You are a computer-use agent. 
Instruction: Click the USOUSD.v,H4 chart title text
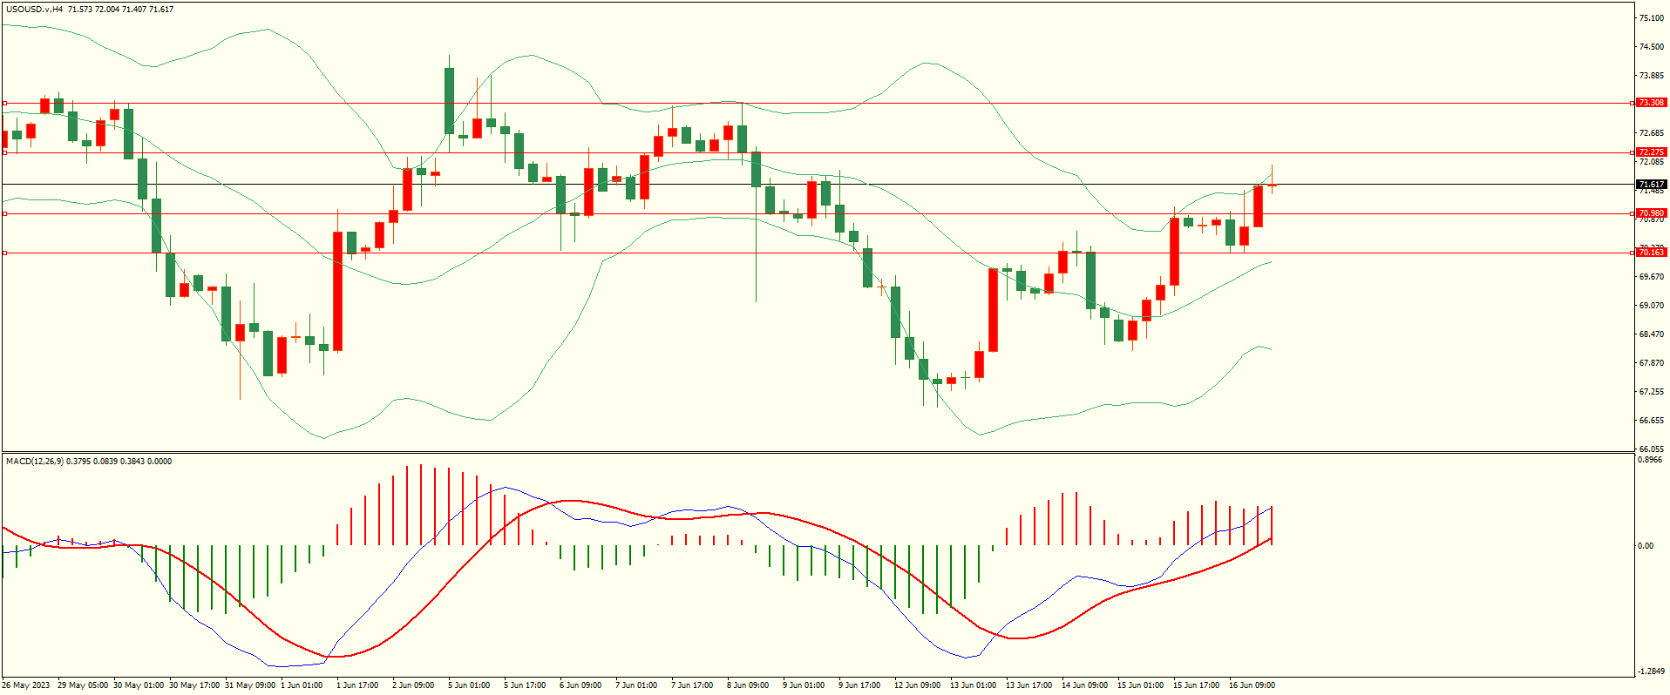[35, 10]
